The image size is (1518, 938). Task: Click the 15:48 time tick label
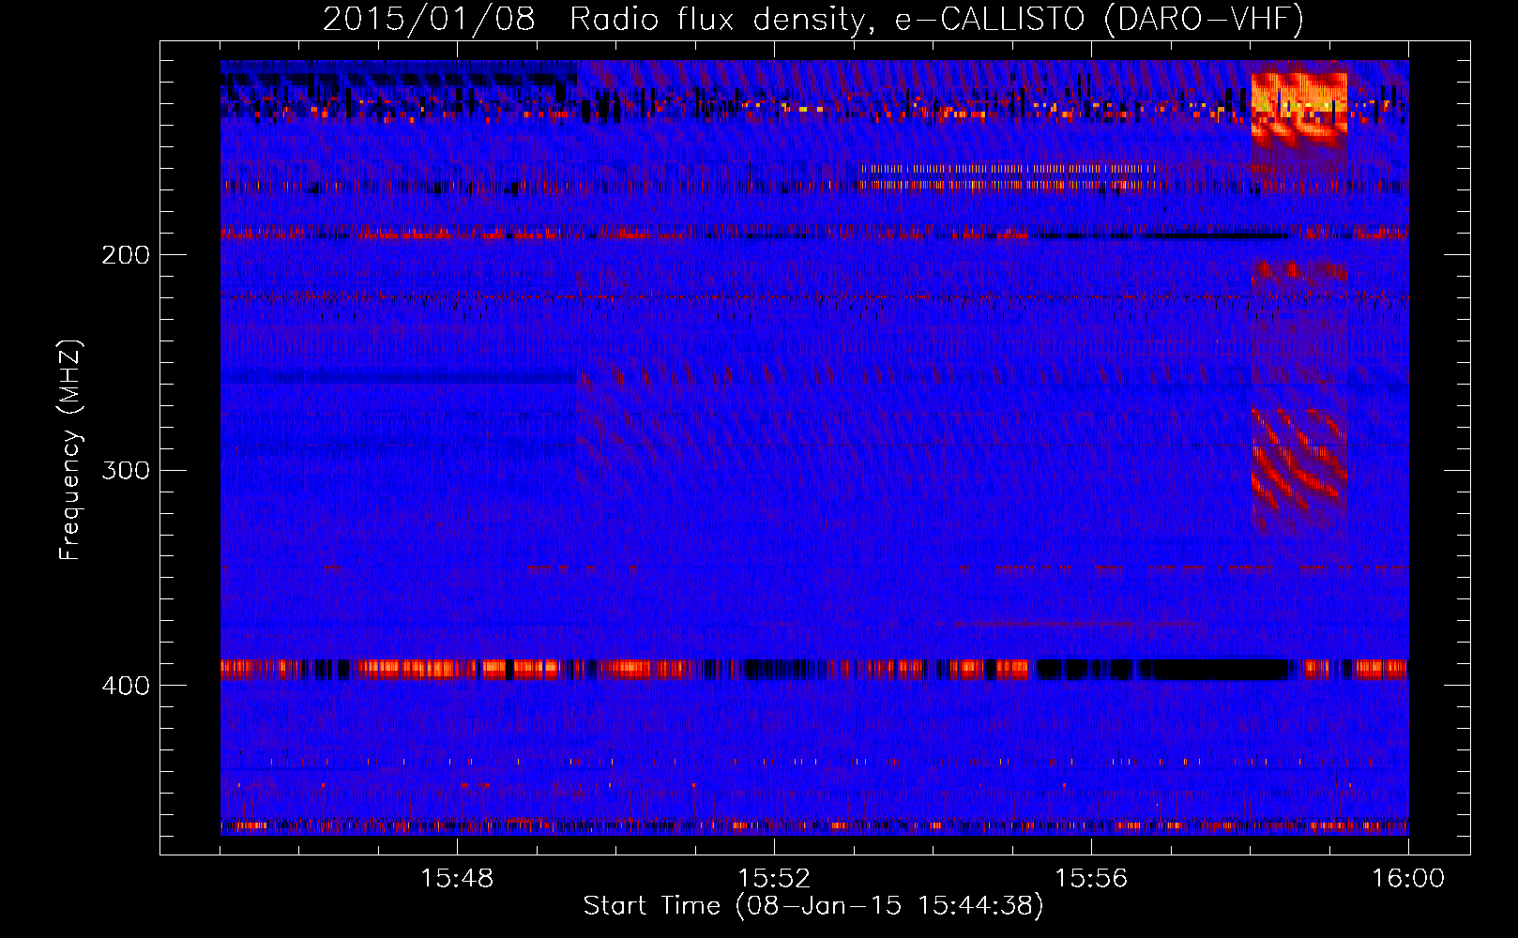457,879
